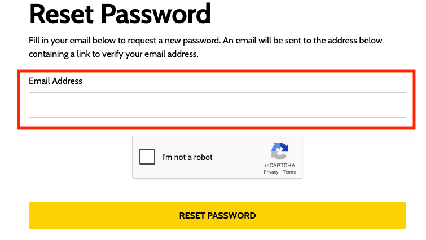Click the word Password in the heading
The image size is (426, 240).
coord(156,14)
